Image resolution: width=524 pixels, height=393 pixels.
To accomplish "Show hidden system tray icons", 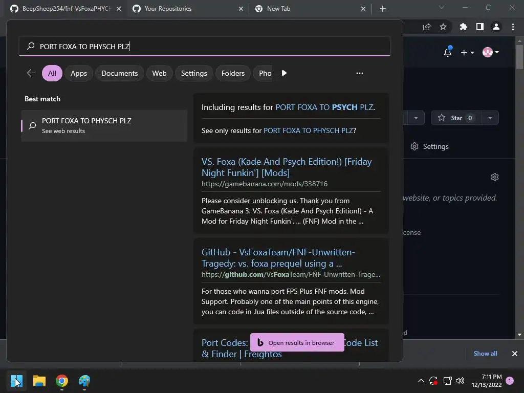I will 421,380.
